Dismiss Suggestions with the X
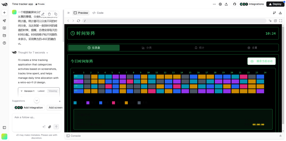 click(x=60, y=101)
